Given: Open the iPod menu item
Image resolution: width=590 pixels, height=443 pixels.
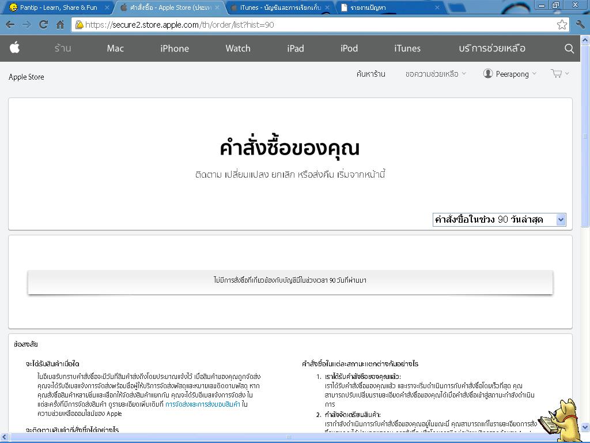Looking at the screenshot, I should click(349, 48).
